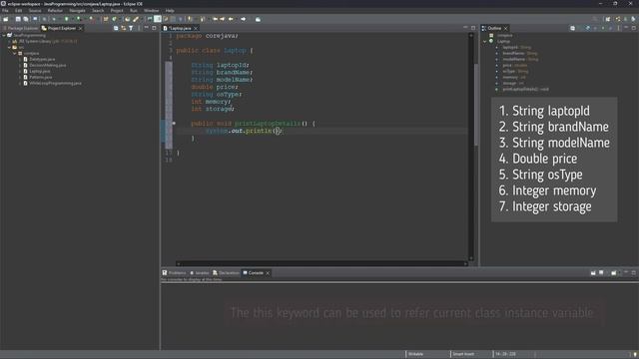Switch to the Package Explorer tab
639x359 pixels.
[20, 28]
